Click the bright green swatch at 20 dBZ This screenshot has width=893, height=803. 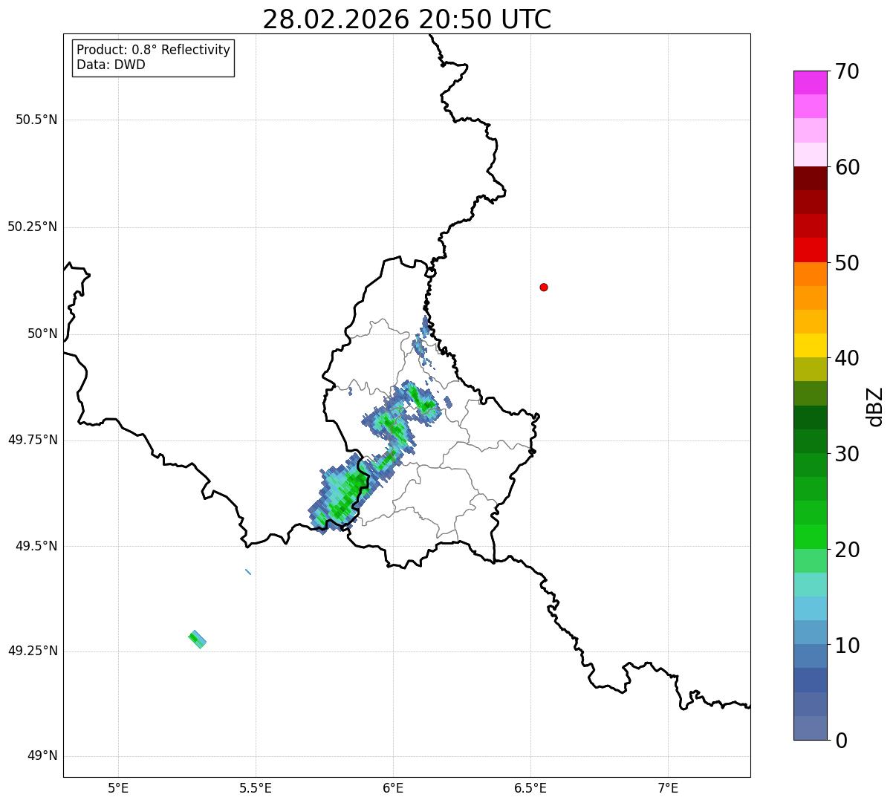pyautogui.click(x=810, y=537)
